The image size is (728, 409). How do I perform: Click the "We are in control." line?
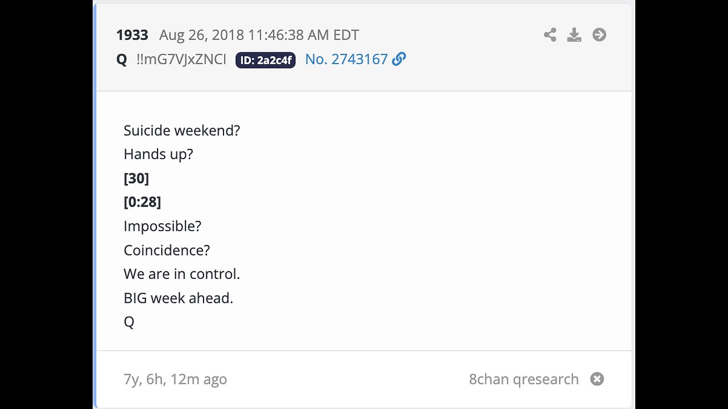tap(181, 274)
